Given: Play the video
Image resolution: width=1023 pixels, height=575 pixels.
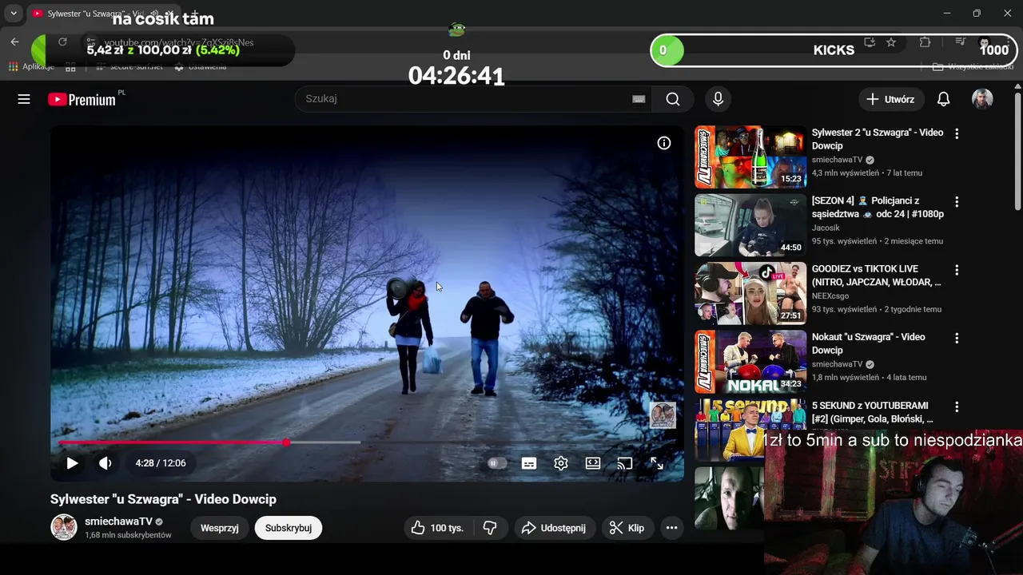Looking at the screenshot, I should click(72, 463).
